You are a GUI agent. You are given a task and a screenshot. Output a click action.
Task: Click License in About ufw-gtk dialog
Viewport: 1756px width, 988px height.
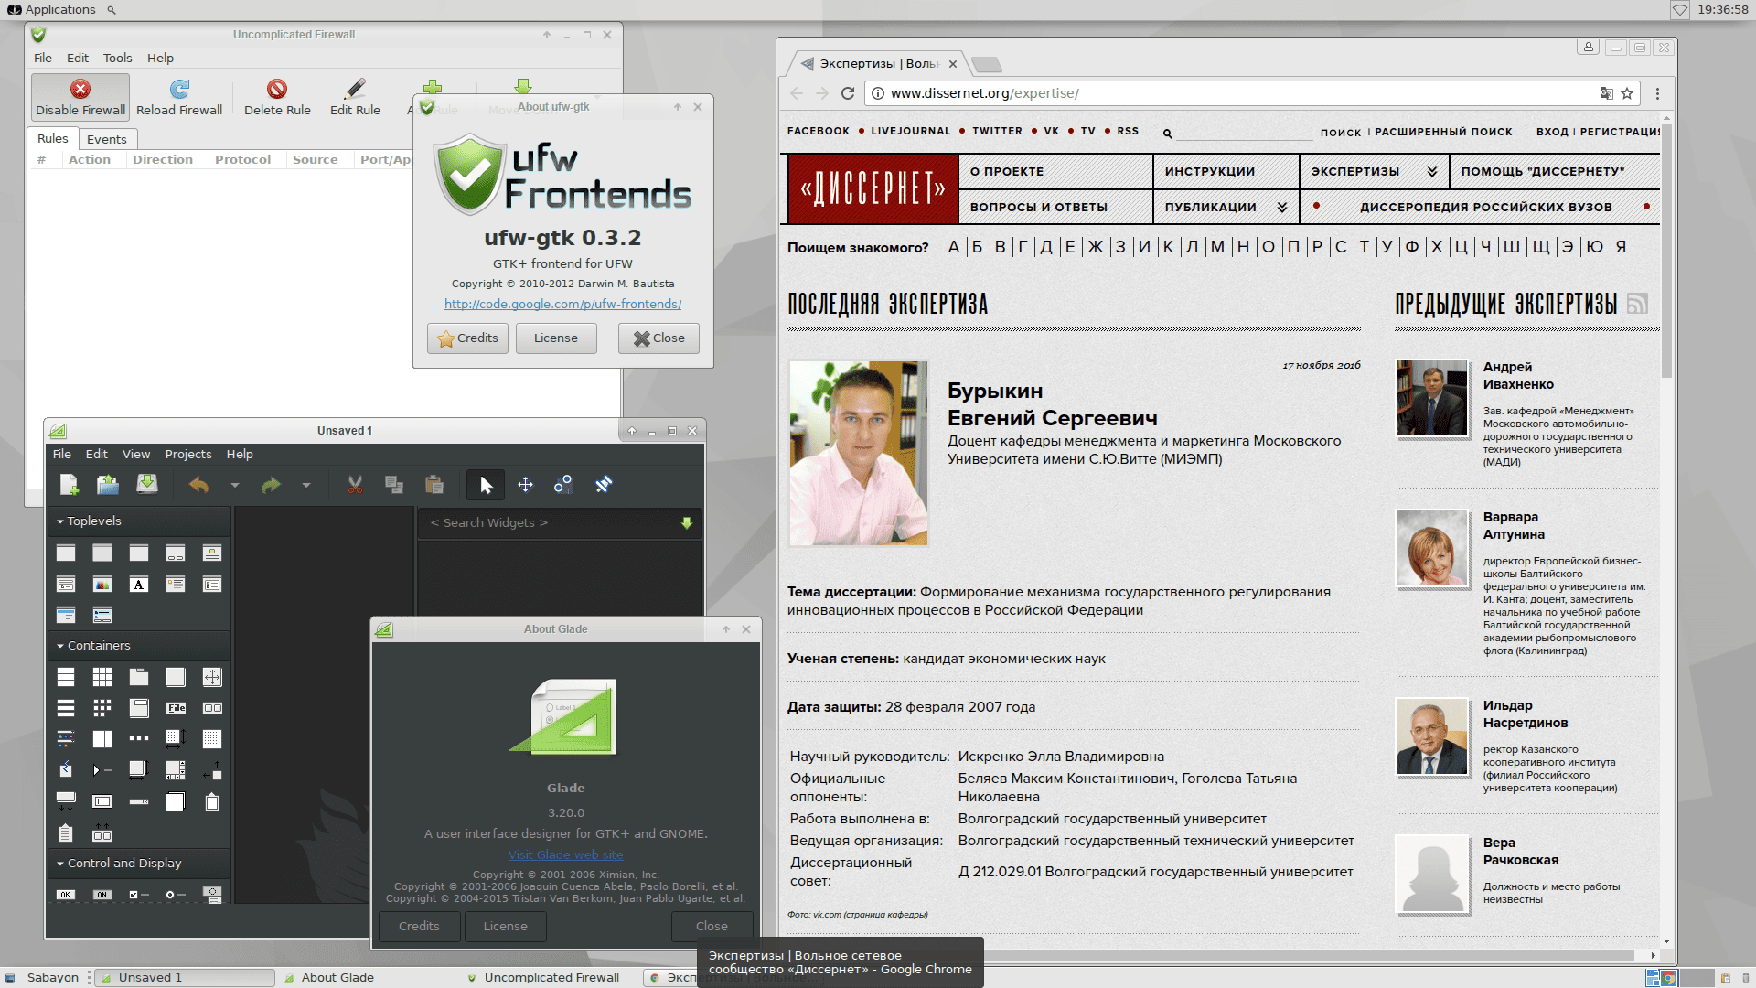[556, 338]
